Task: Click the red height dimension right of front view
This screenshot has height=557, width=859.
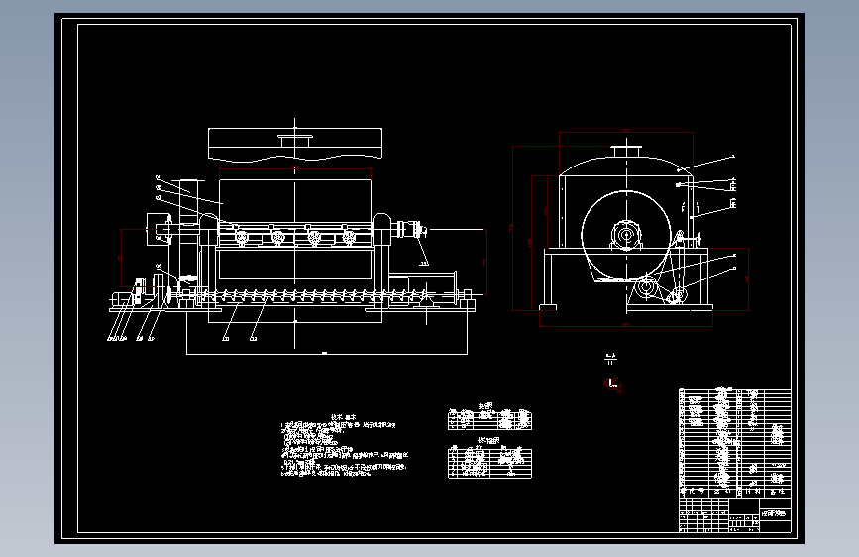Action: tap(485, 262)
